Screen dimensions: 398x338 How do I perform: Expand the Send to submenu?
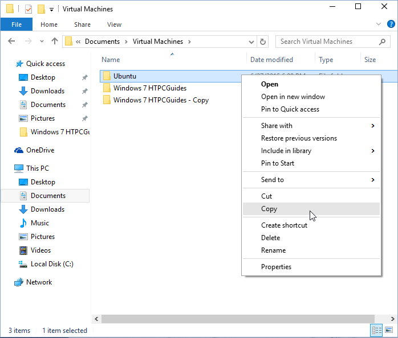pos(373,180)
